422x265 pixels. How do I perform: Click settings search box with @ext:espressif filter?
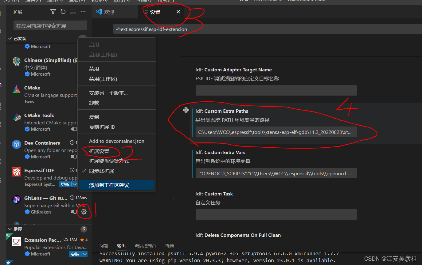pos(268,29)
